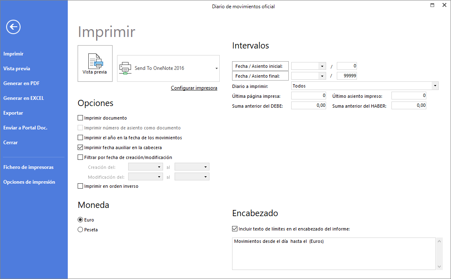Screen dimensions: 451x279
Task: Click the final asiento field showing 99999
Action: [x=347, y=76]
